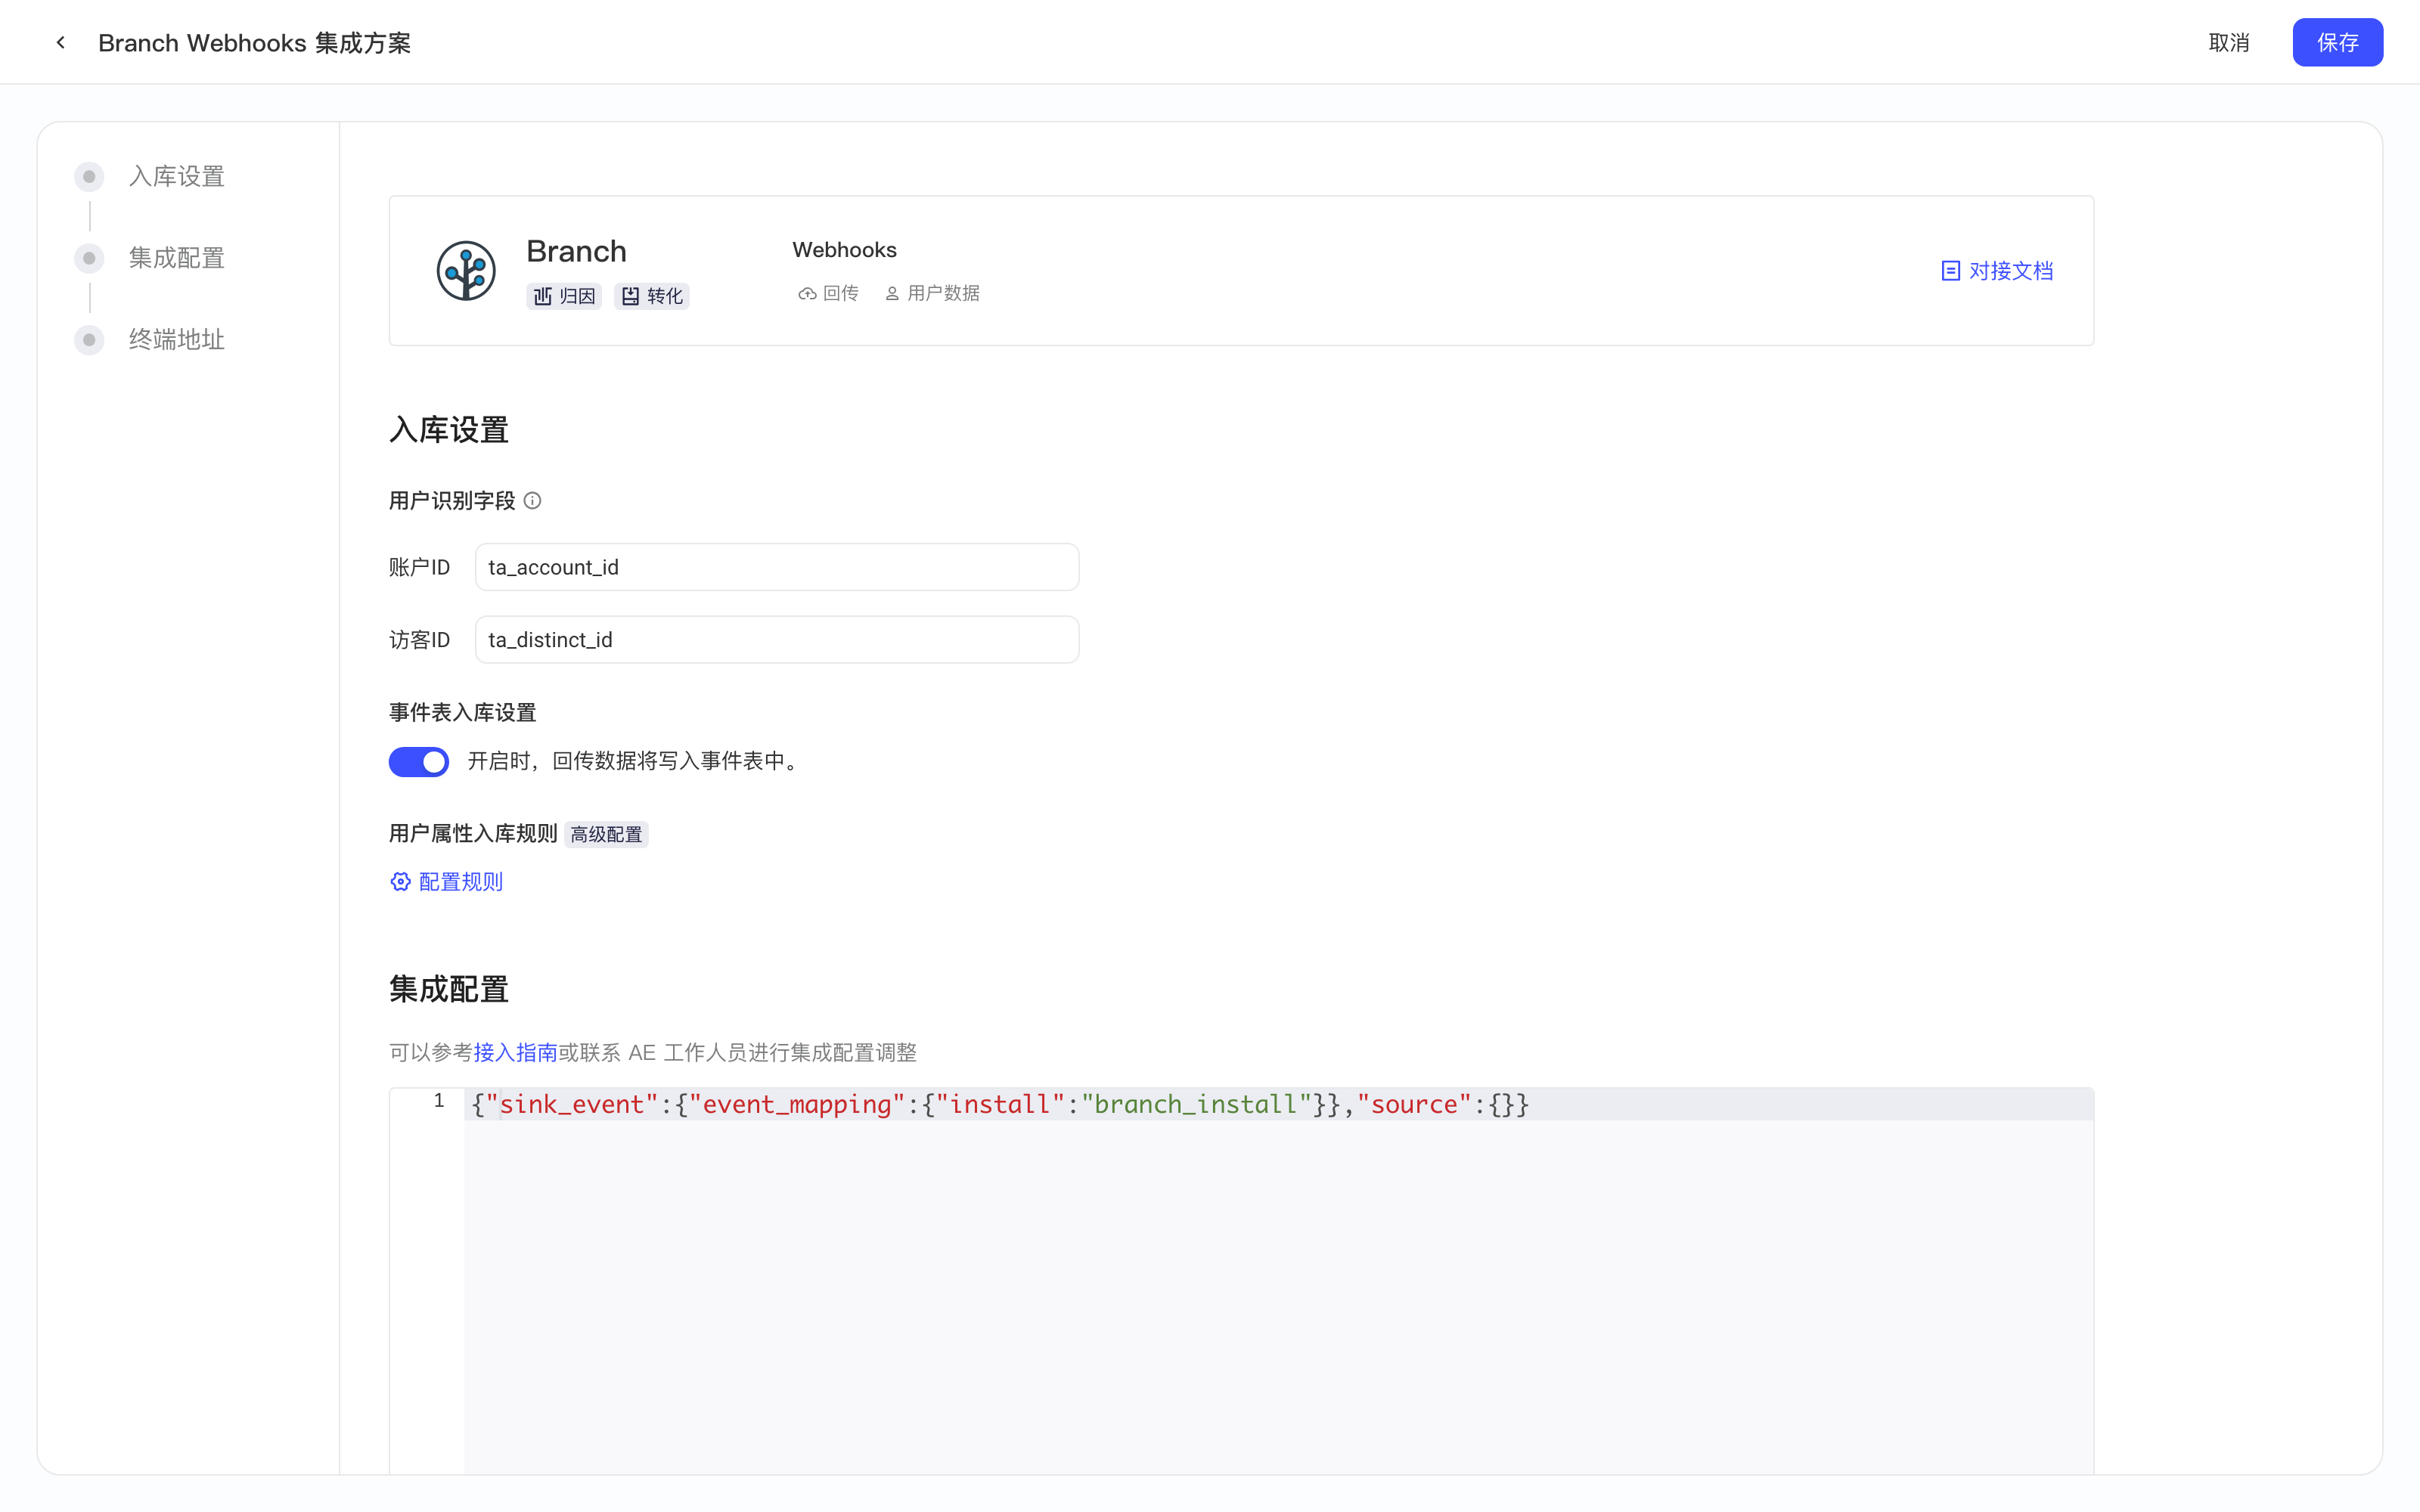Viewport: 2420px width, 1512px height.
Task: Click the 集成配置 section heading
Action: click(x=449, y=989)
